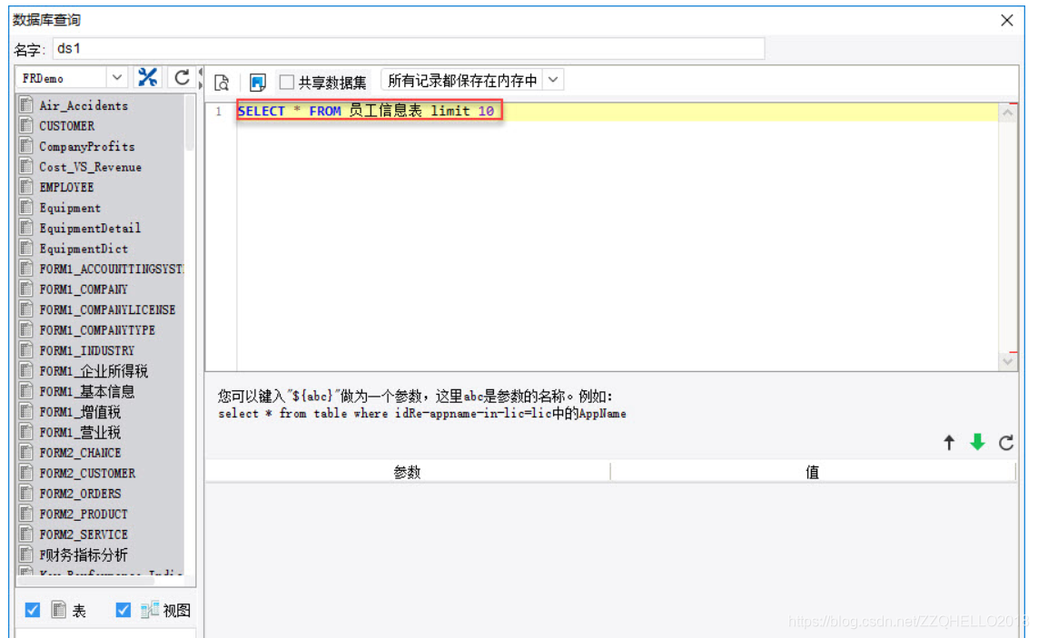Collapse the left table panel arrow
The width and height of the screenshot is (1038, 638).
point(201,72)
